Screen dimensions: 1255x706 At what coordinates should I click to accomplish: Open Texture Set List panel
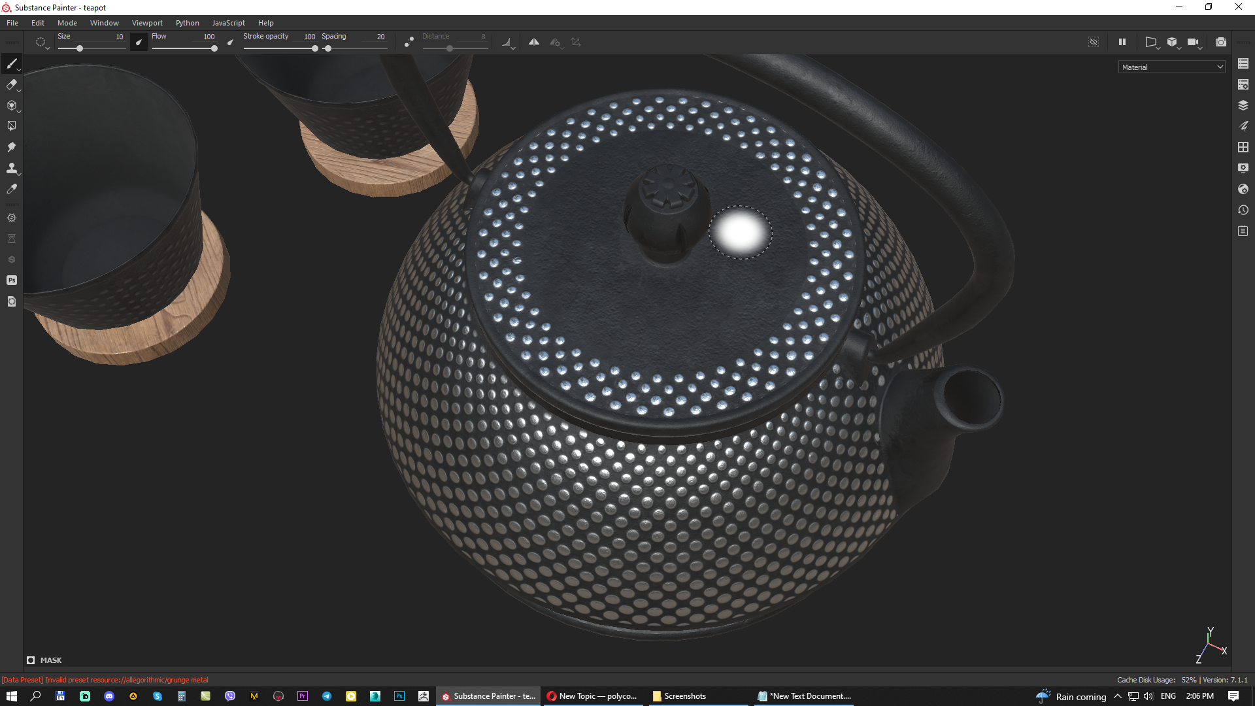pos(1243,63)
